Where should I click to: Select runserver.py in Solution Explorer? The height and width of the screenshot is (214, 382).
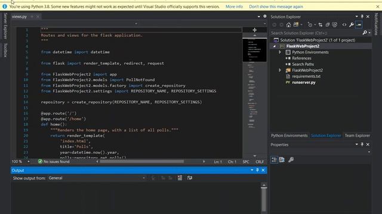[304, 82]
